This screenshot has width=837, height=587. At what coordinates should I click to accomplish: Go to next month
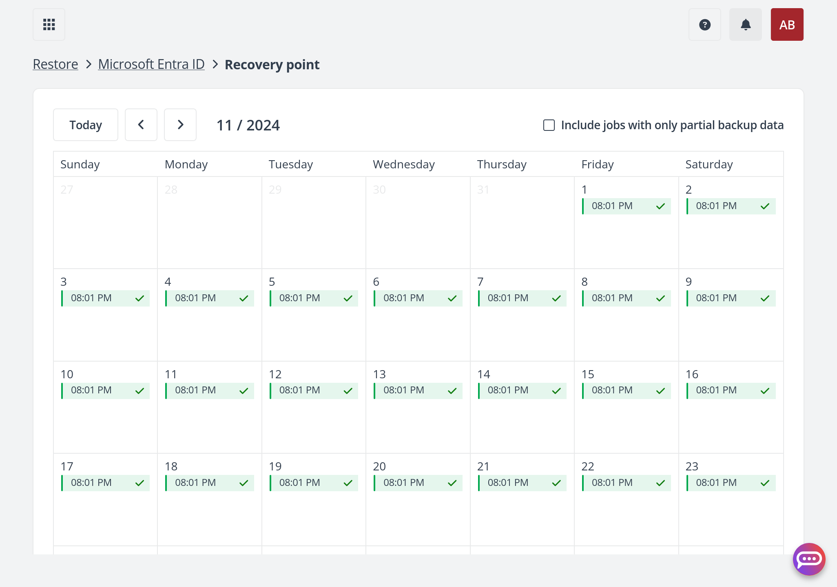(180, 125)
